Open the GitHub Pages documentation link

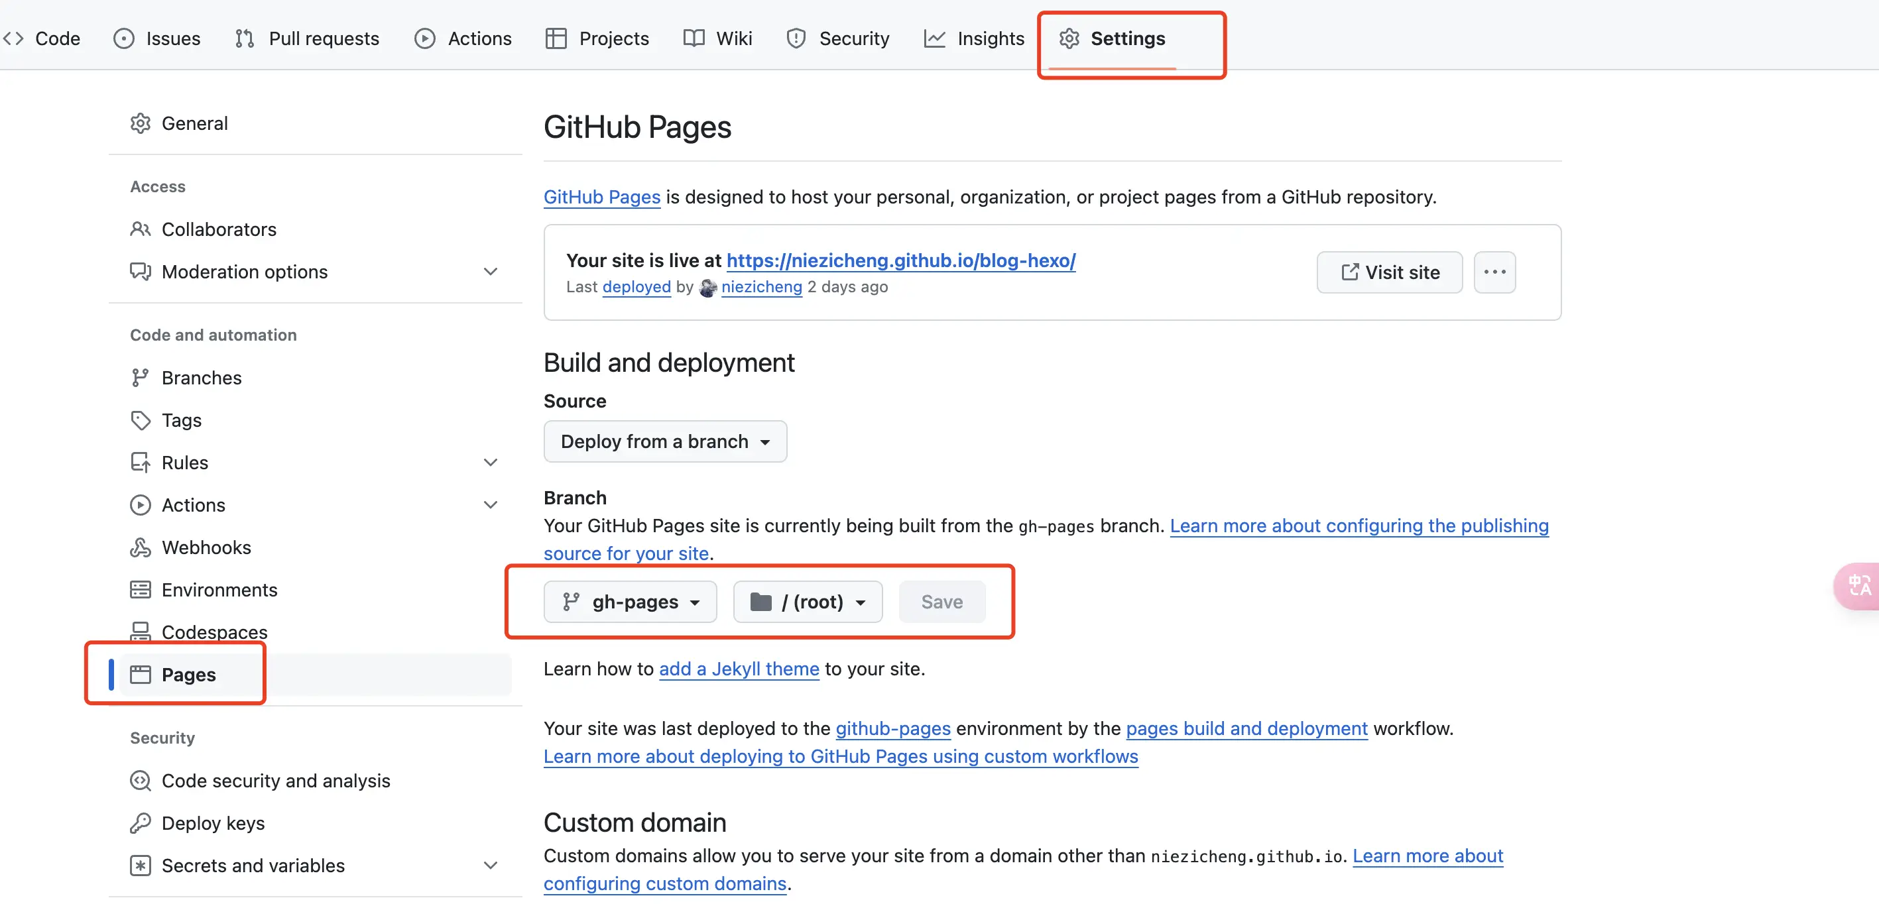click(602, 197)
